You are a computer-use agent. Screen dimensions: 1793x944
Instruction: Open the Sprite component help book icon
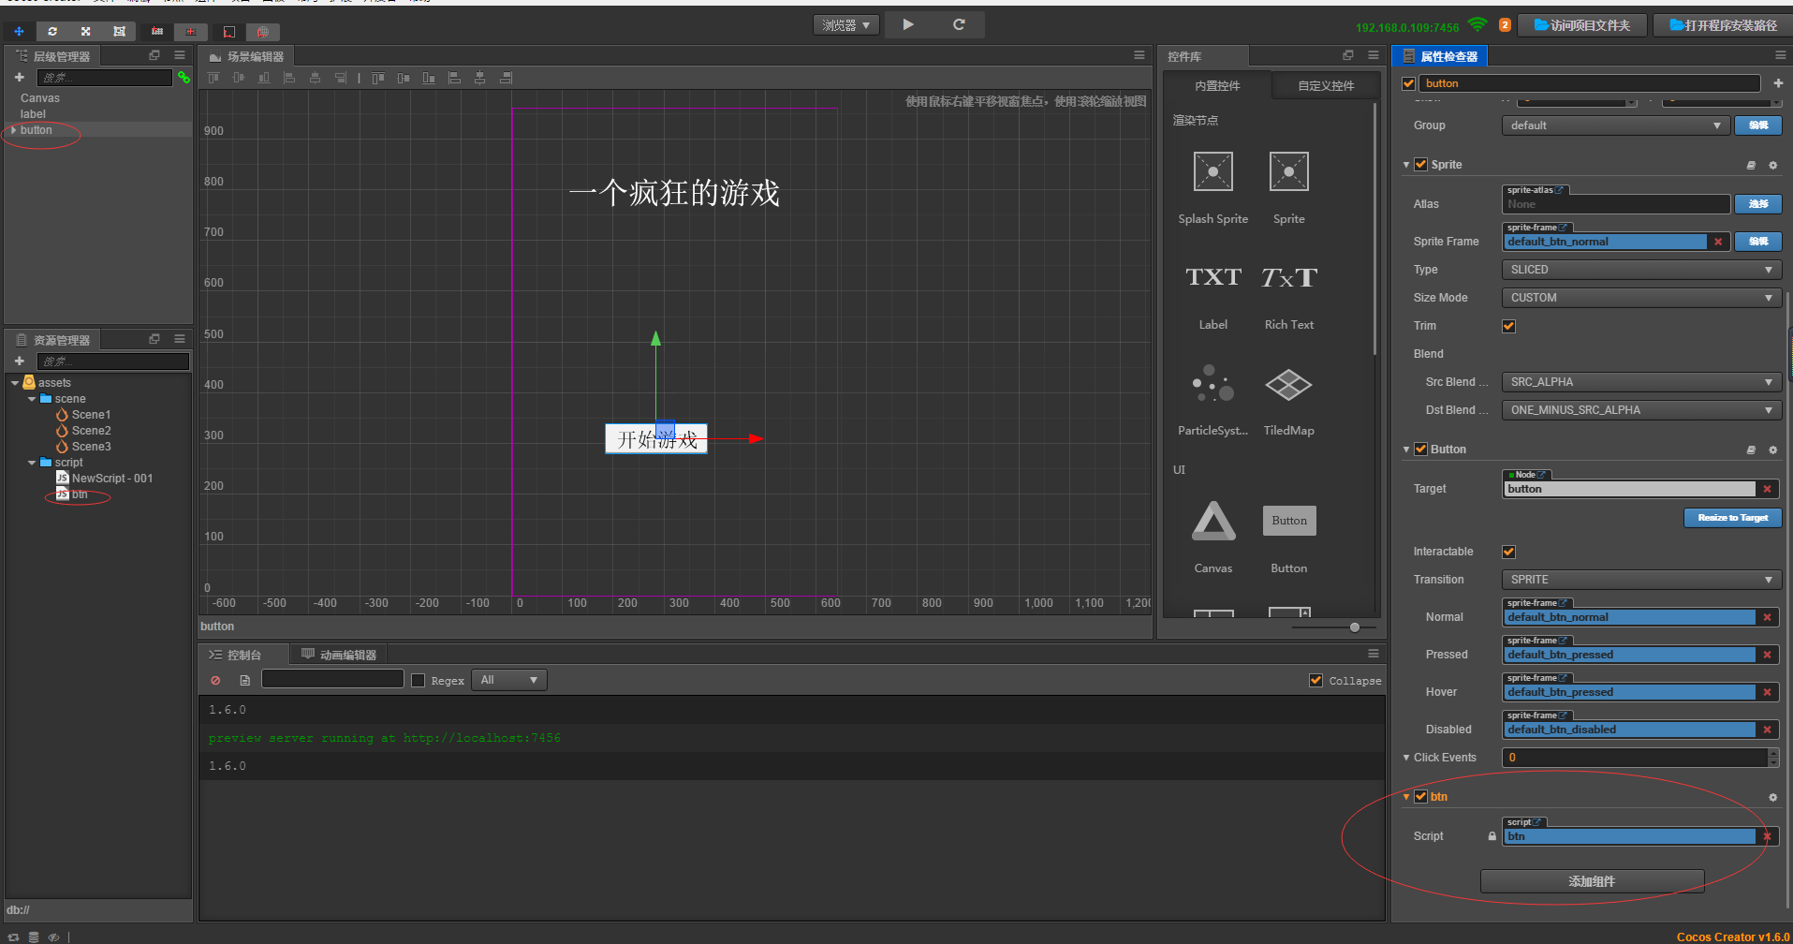coord(1751,165)
